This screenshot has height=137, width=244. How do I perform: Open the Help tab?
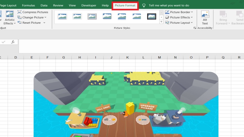tap(105, 5)
